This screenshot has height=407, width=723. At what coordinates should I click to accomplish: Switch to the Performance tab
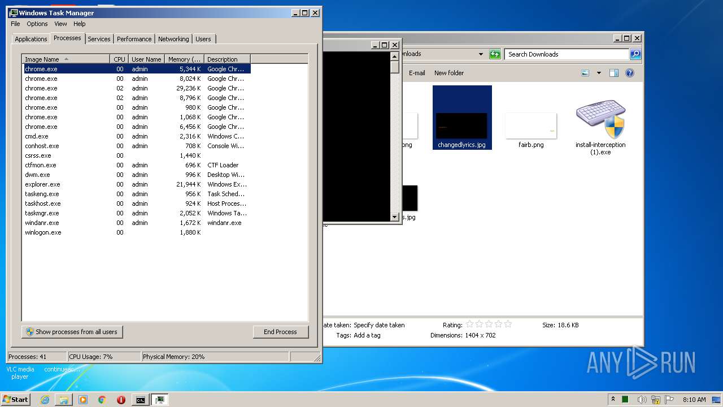tap(134, 39)
